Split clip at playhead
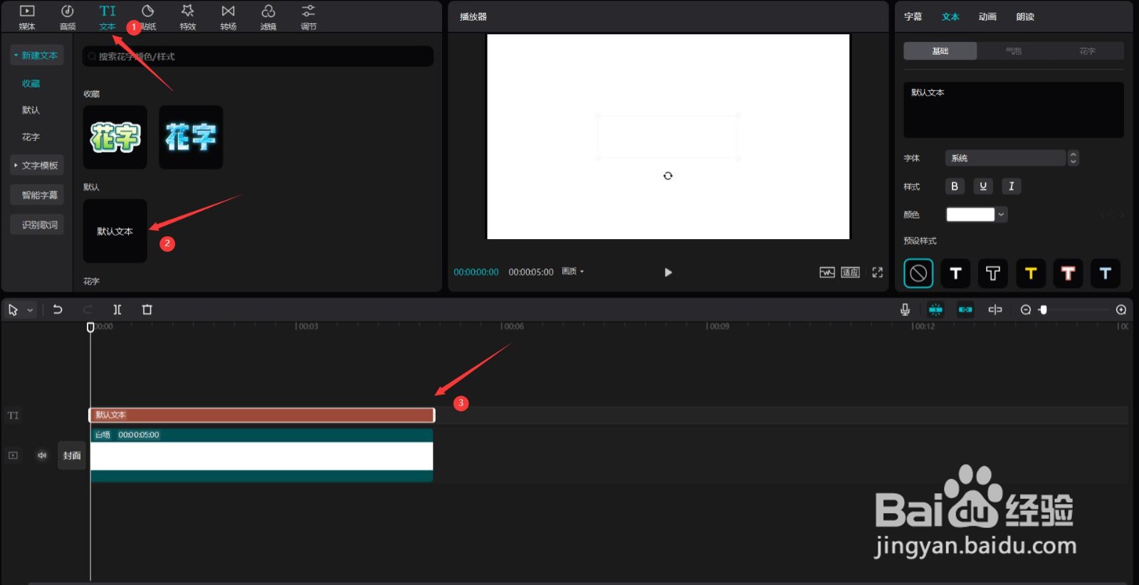The height and width of the screenshot is (585, 1139). click(x=117, y=310)
